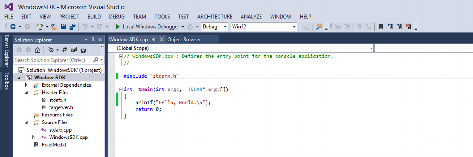Click the Visual Studio logo icon
Viewport: 473px width, 157px height.
[x=9, y=7]
